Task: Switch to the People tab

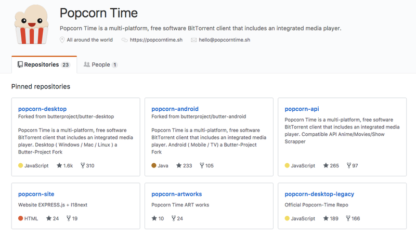Action: [100, 64]
